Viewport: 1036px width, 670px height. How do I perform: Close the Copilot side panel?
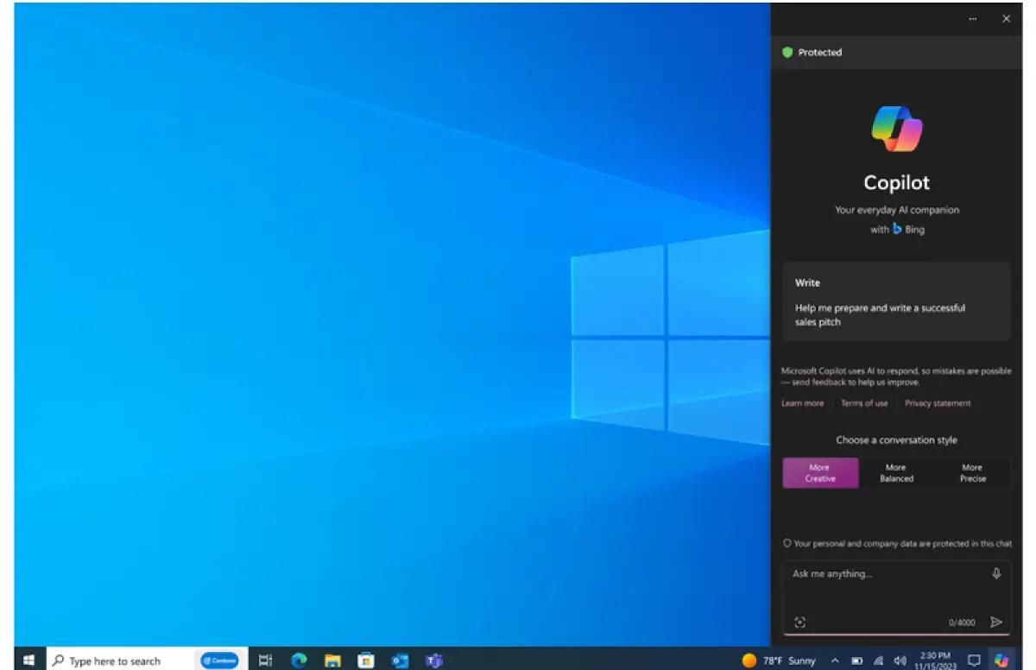pyautogui.click(x=1006, y=19)
